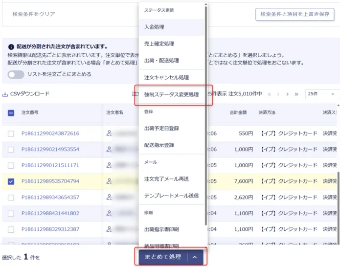Jump to the first page of orders
This screenshot has width=340, height=267.
tap(269, 94)
